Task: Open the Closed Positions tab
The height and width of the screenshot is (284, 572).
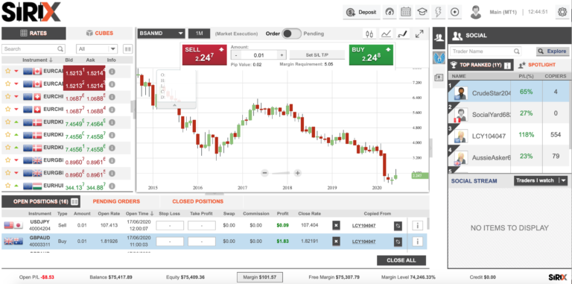Action: pos(197,201)
